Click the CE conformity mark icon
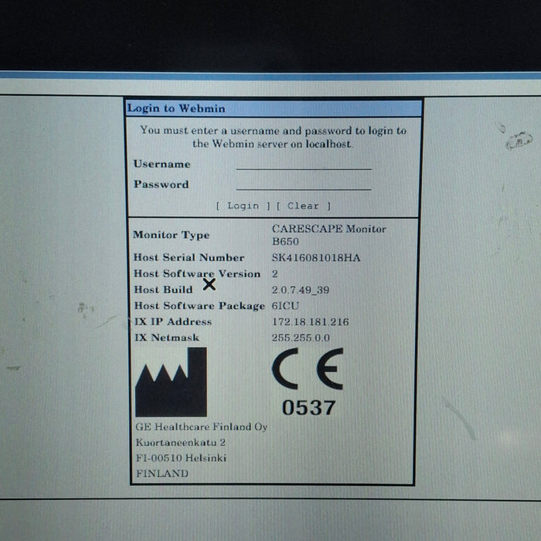The height and width of the screenshot is (541, 541). 308,371
